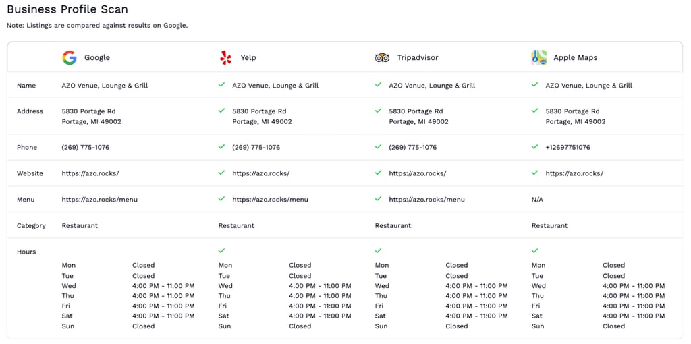Click Apple Maps Sun Closed status
The width and height of the screenshot is (691, 344).
click(613, 326)
